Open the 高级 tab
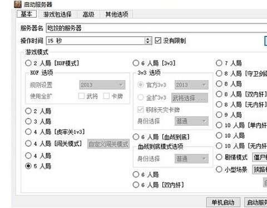The height and width of the screenshot is (208, 267). 88,14
